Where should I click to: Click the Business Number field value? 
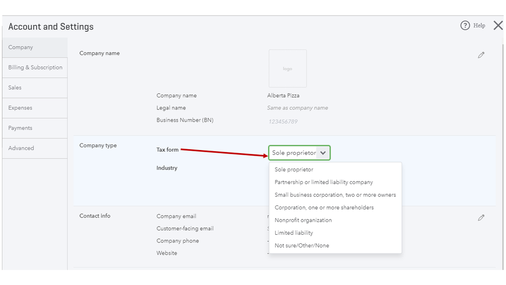tap(283, 122)
